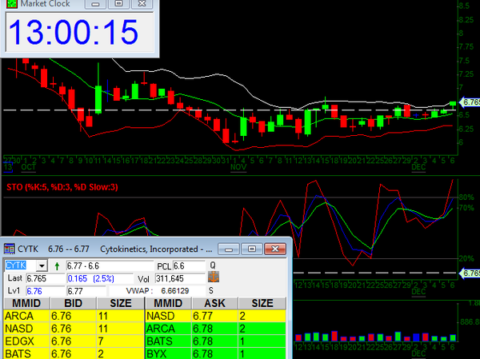Sort by the ASK column header

coord(214,303)
